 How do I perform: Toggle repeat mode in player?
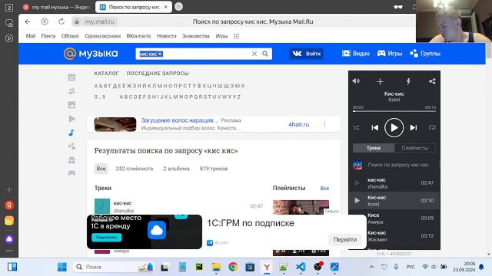(x=432, y=127)
